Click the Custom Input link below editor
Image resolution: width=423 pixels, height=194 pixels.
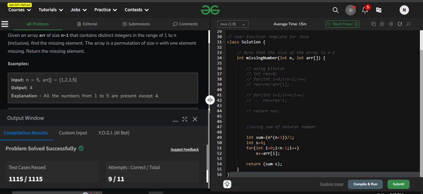tap(331, 184)
